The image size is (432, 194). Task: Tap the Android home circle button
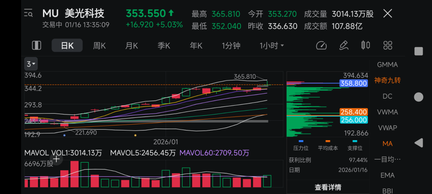point(419,97)
